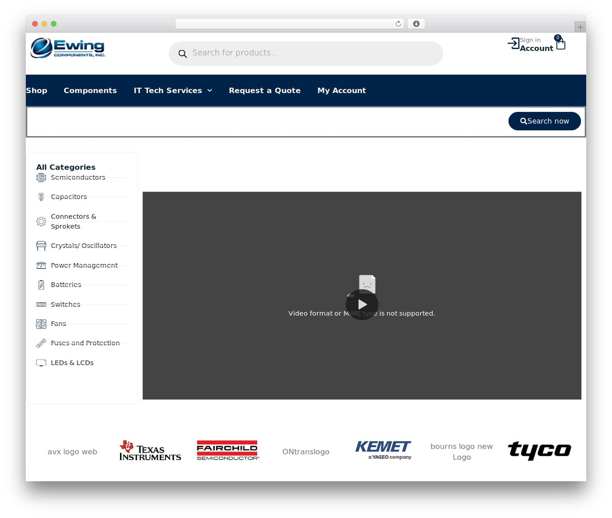Image resolution: width=612 pixels, height=518 pixels.
Task: Open the Power Management category link
Action: tap(84, 265)
